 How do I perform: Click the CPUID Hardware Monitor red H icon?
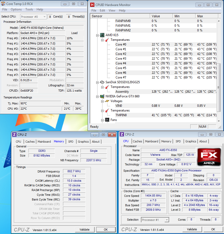[92, 5]
